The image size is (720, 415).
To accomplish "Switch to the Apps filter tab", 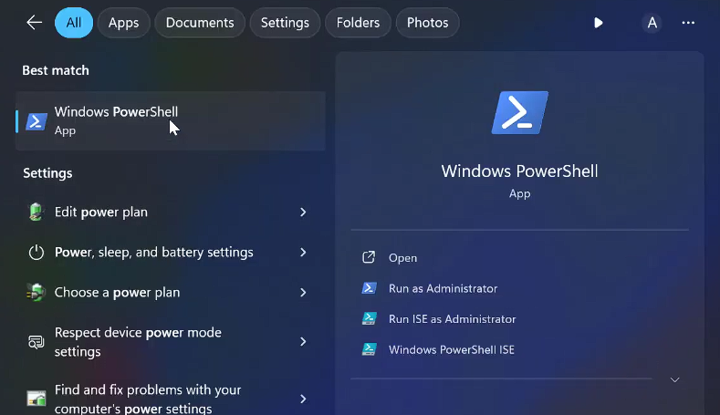I will pos(124,23).
